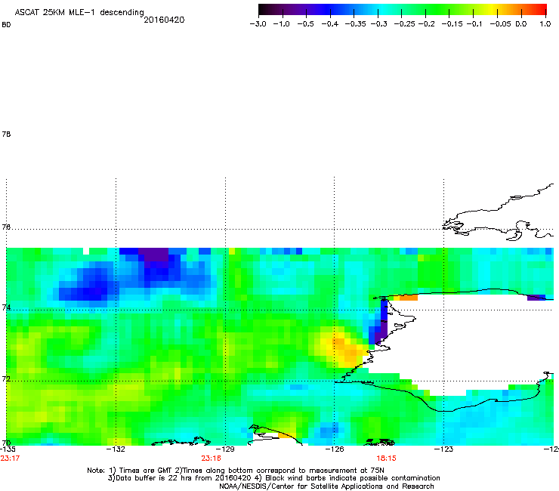Click the -129 longitude axis label

225,449
